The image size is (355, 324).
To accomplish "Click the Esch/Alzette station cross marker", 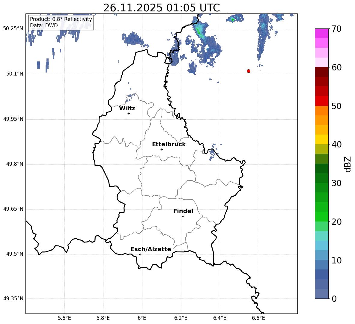I will click(140, 254).
